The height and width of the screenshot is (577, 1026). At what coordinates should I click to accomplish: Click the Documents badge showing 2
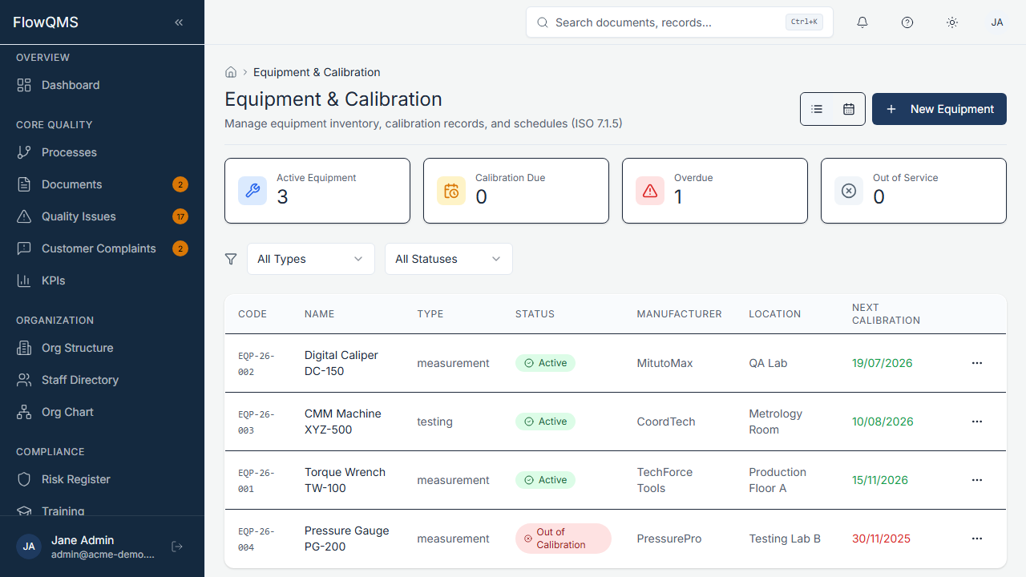point(180,184)
